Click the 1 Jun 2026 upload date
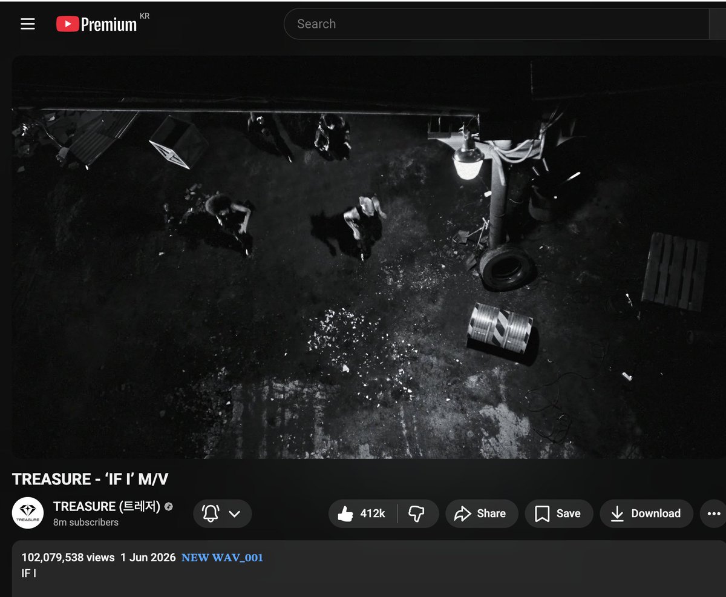 (148, 558)
